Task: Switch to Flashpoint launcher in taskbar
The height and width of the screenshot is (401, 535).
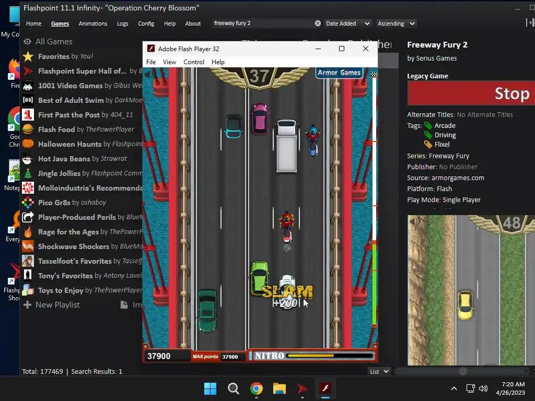Action: pos(303,388)
